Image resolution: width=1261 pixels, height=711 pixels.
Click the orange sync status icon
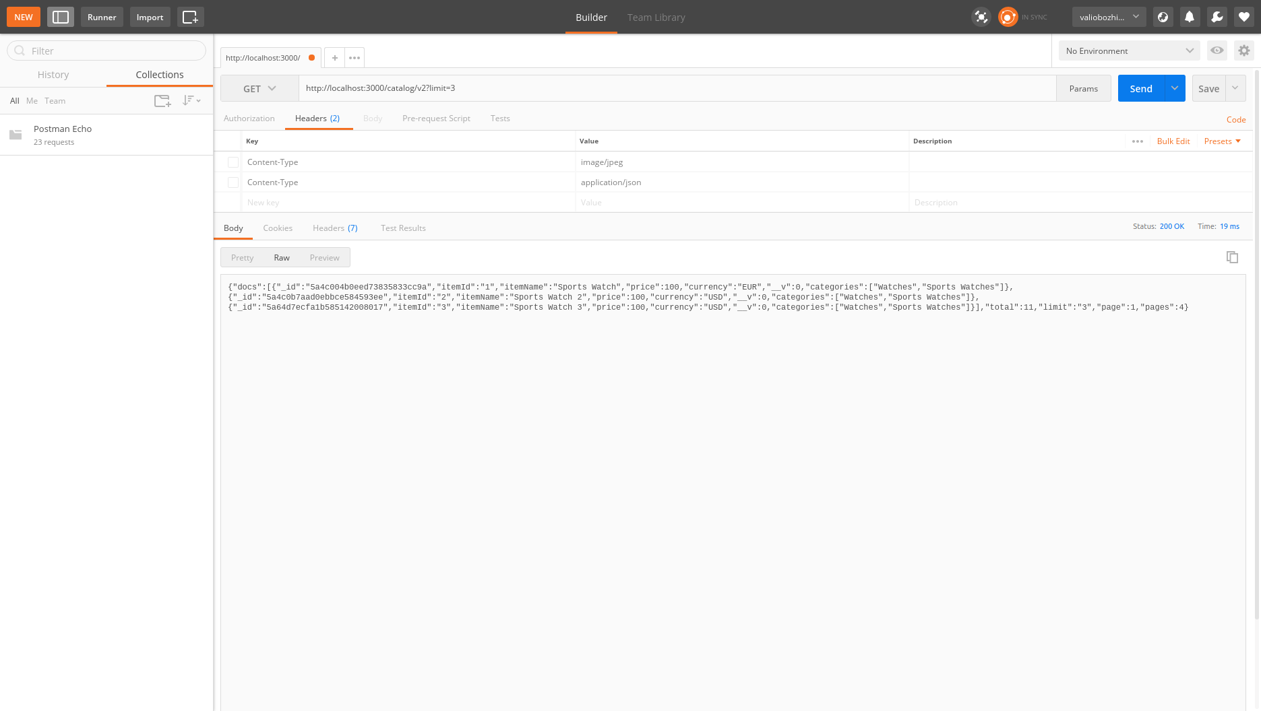coord(1008,17)
